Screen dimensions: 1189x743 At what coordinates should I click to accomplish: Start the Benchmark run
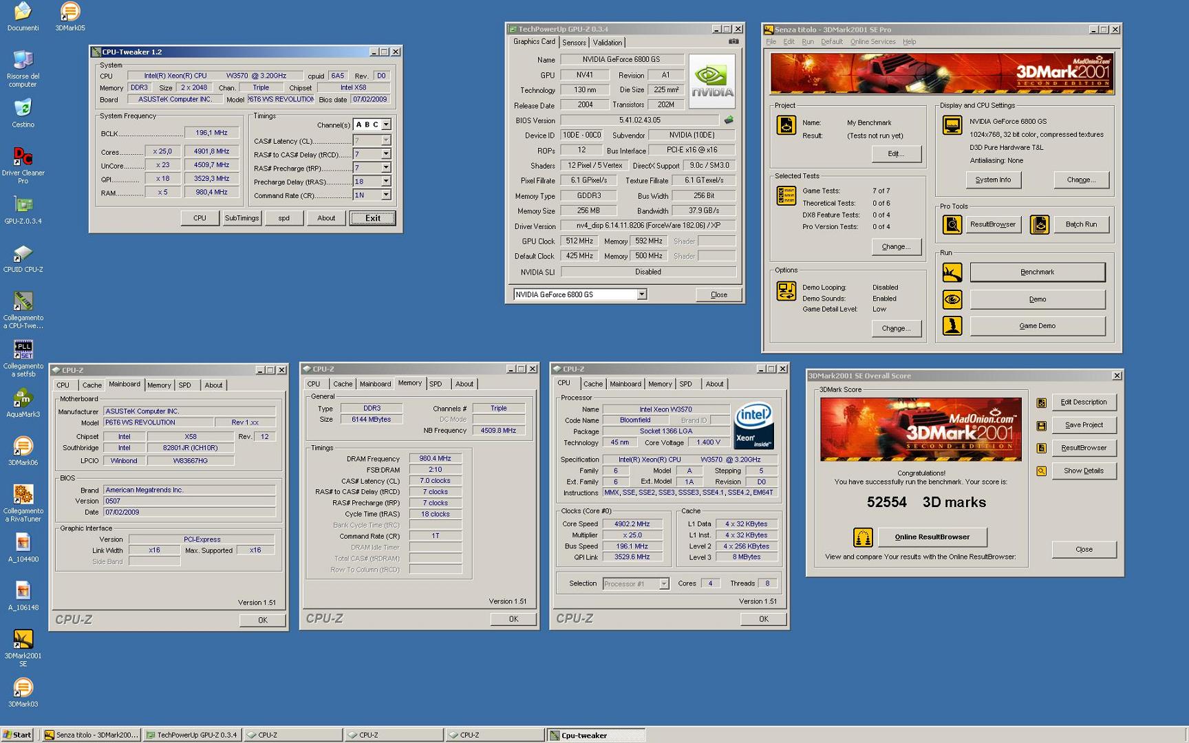pyautogui.click(x=1038, y=272)
